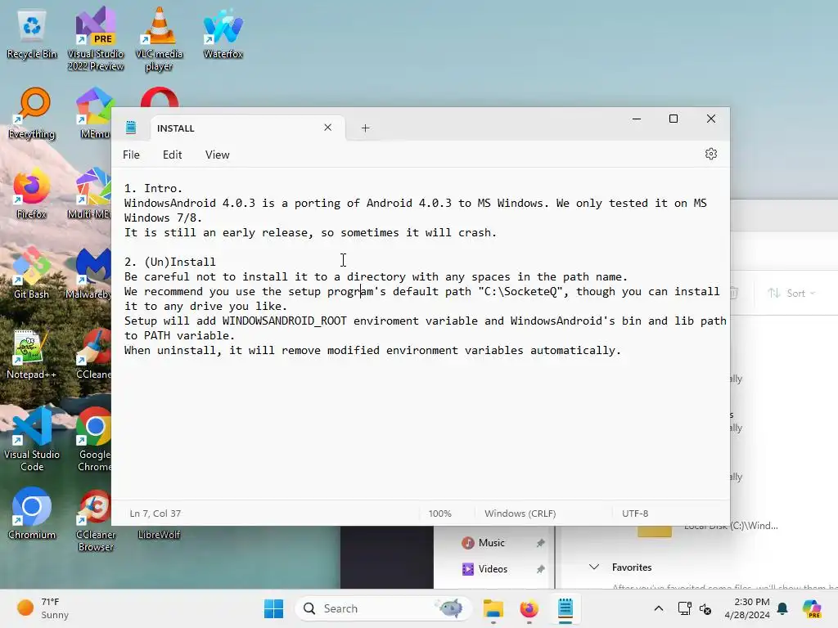Click the word WINDOWSANDROID_ROOT in the text
This screenshot has width=838, height=628.
pos(284,321)
